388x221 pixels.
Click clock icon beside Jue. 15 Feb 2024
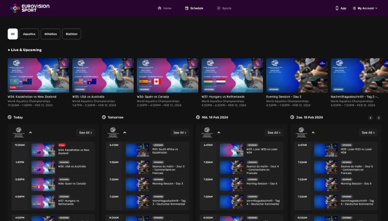click(x=292, y=117)
